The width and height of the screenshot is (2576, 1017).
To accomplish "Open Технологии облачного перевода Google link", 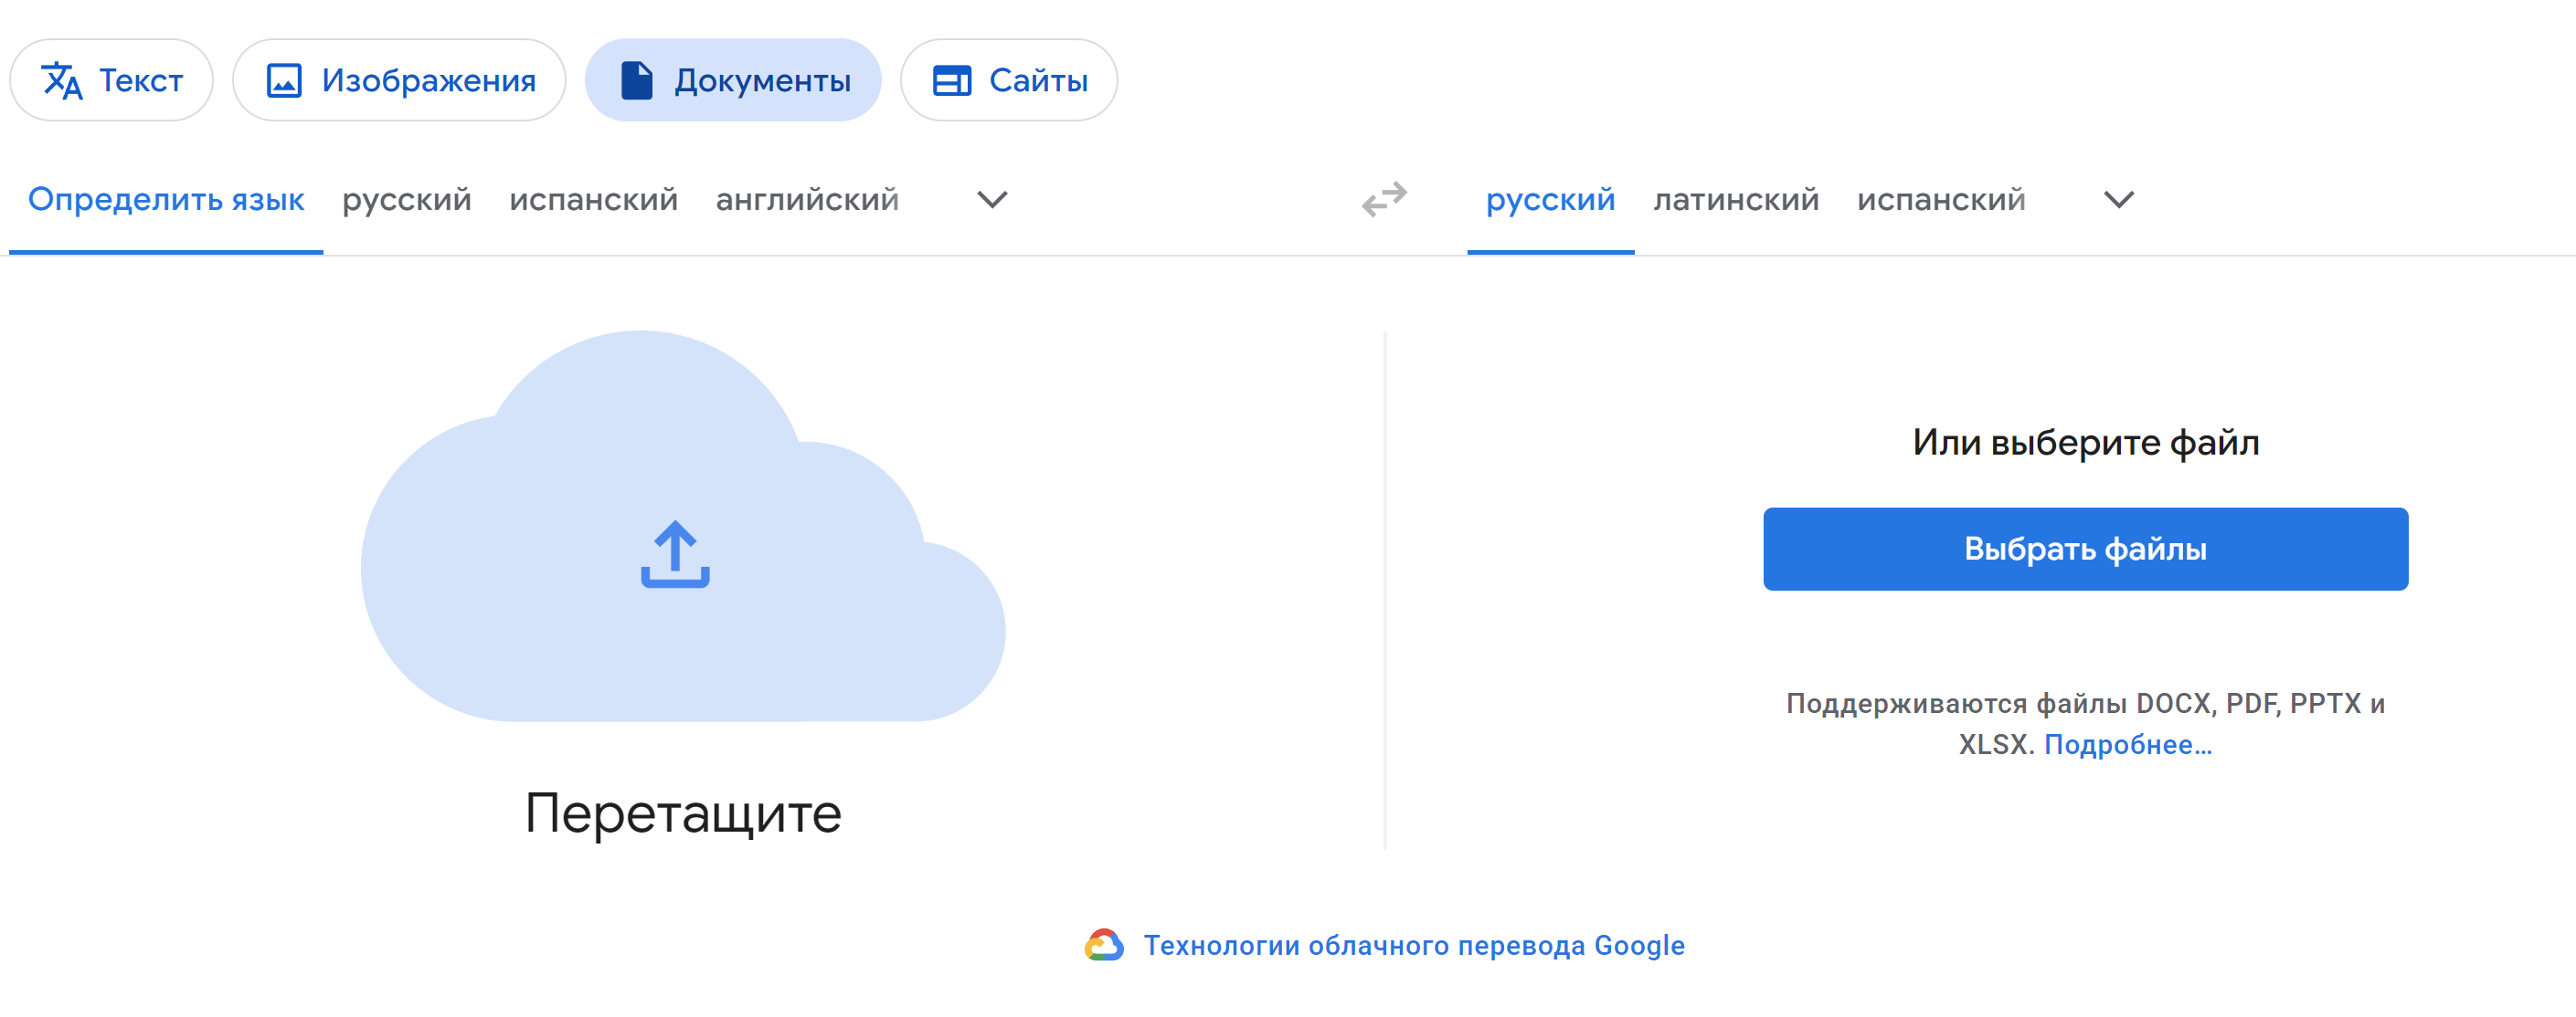I will point(1414,946).
